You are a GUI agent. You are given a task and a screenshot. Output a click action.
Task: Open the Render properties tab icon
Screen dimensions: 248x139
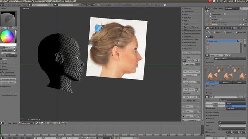pyautogui.click(x=211, y=28)
